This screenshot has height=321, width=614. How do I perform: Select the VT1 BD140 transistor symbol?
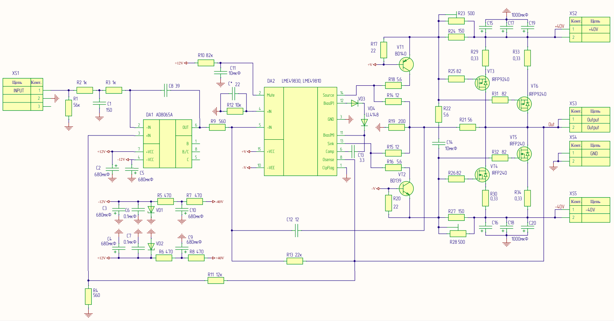pos(406,64)
